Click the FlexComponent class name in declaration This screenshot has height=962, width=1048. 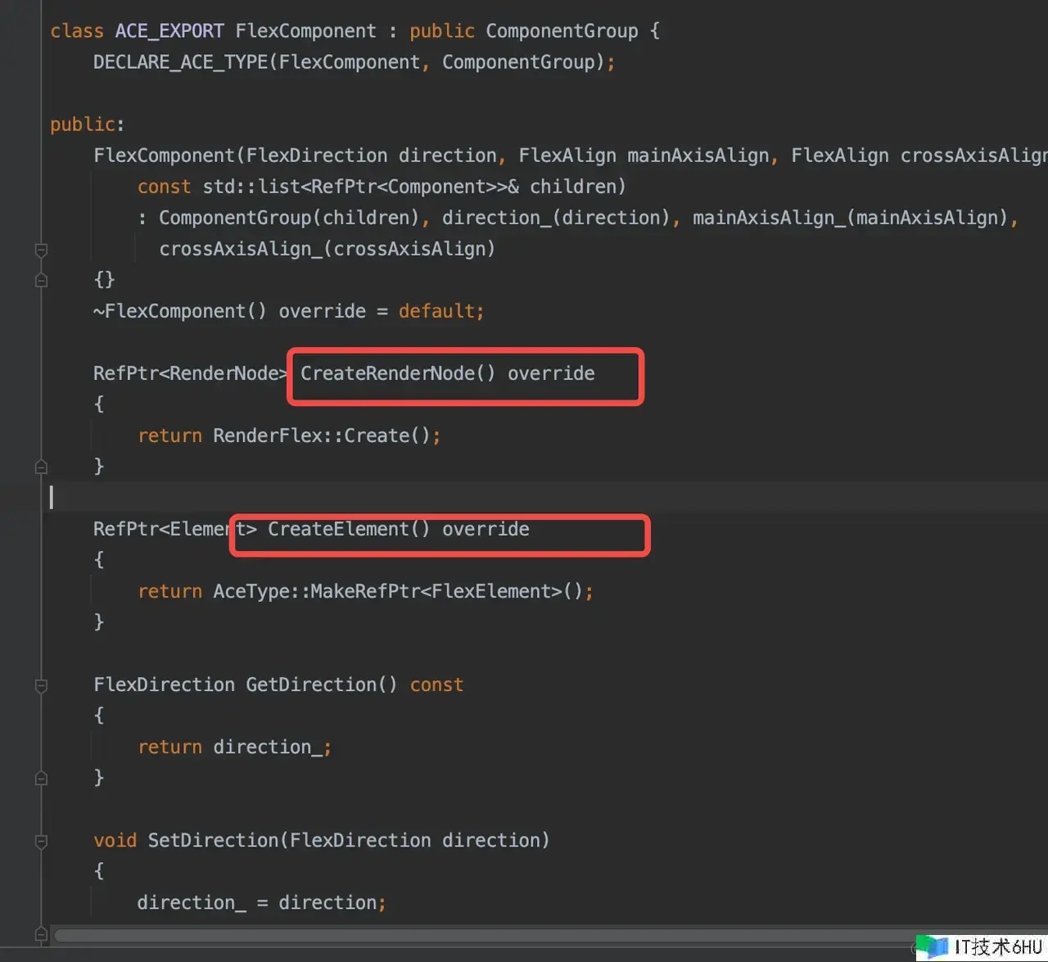coord(305,31)
